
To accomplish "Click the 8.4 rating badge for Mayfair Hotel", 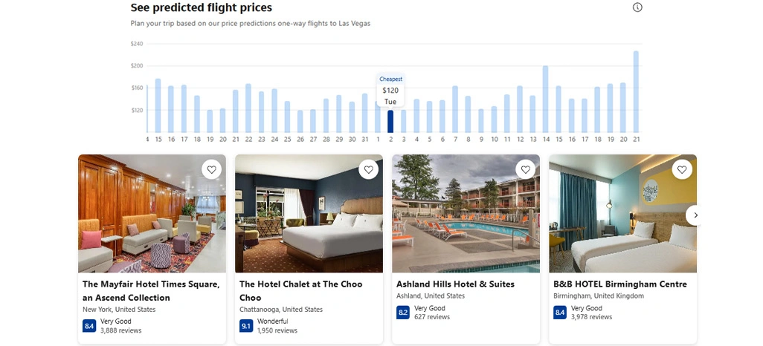I will click(x=89, y=325).
